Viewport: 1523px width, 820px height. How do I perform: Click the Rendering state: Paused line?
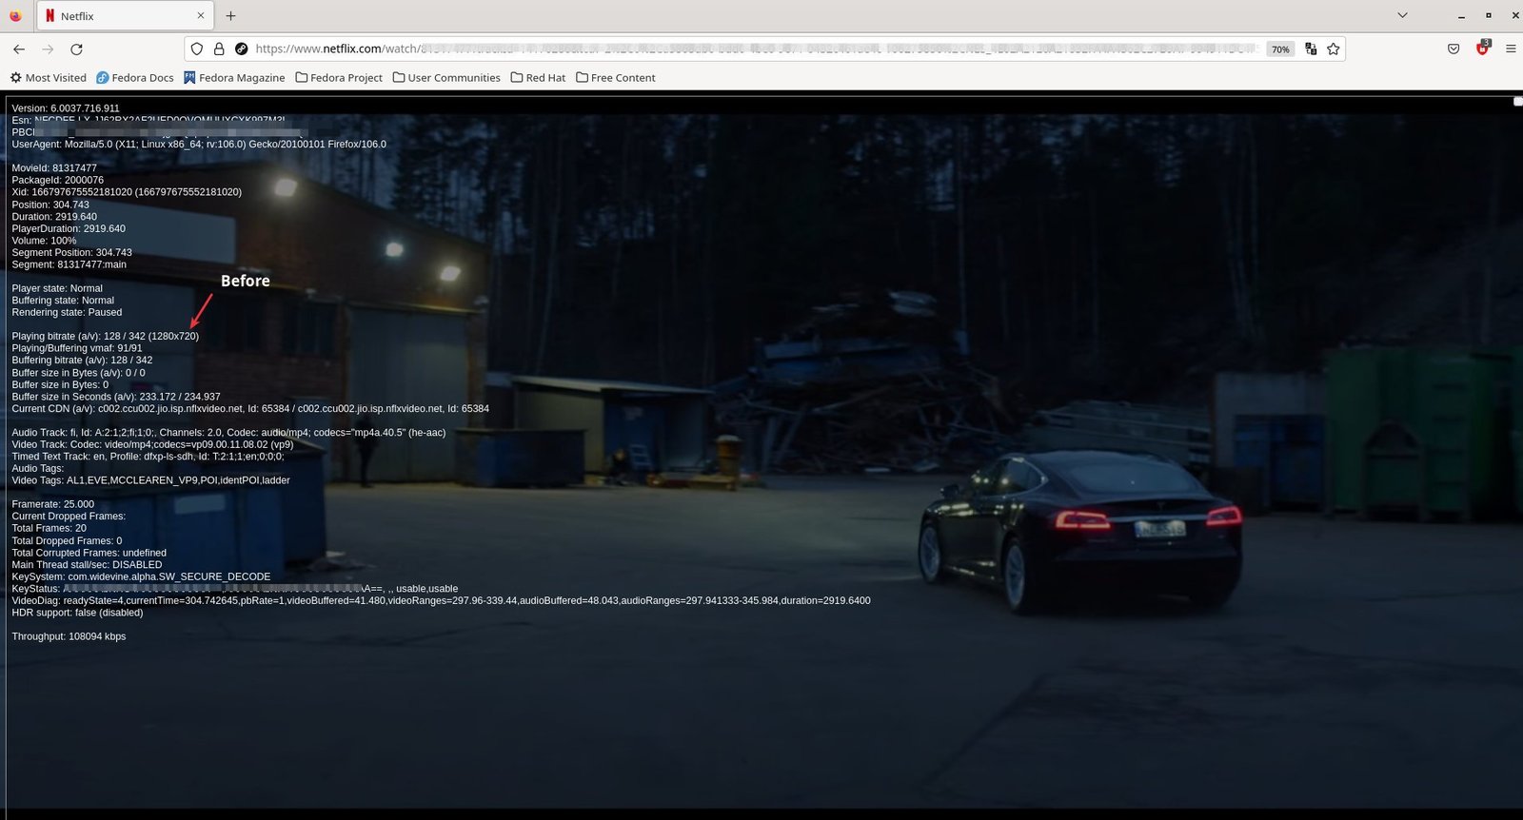[x=67, y=312]
